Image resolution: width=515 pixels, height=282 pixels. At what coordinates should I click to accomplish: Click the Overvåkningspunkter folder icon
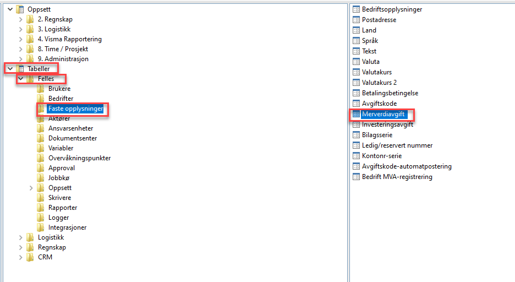(x=40, y=158)
